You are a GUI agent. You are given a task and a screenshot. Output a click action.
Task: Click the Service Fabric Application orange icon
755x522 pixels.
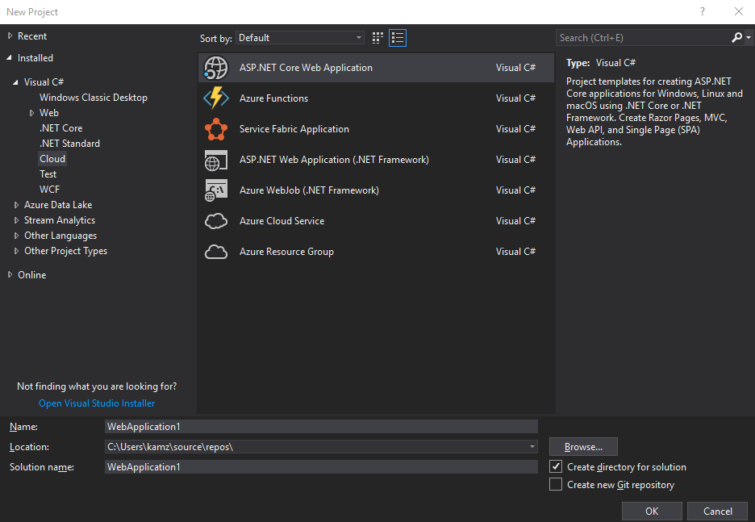[215, 129]
